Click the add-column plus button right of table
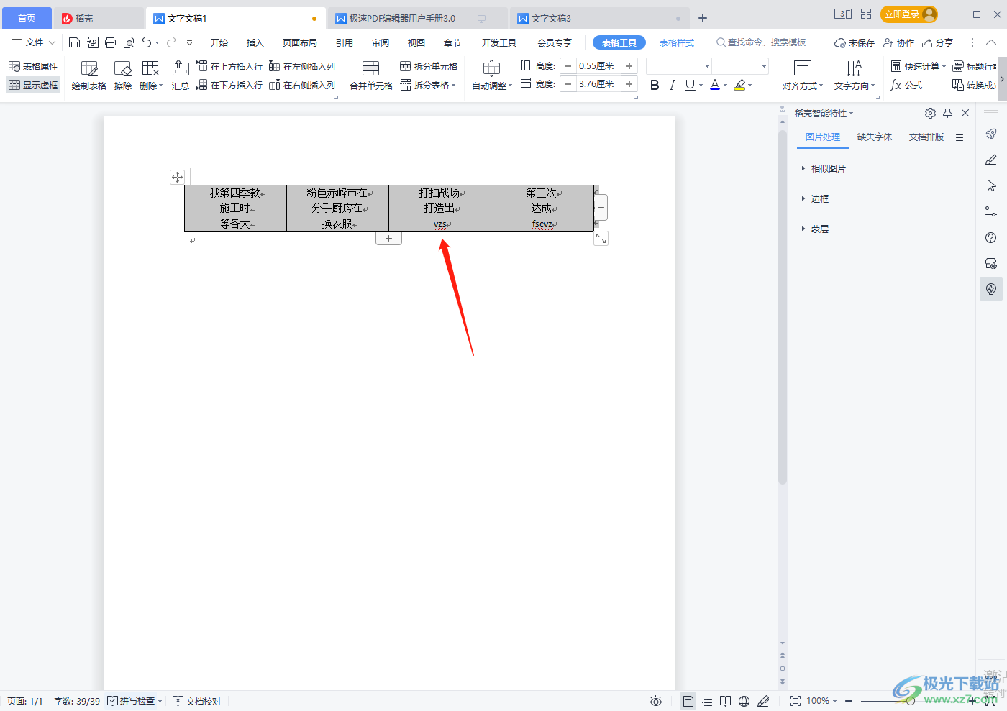 (x=601, y=208)
